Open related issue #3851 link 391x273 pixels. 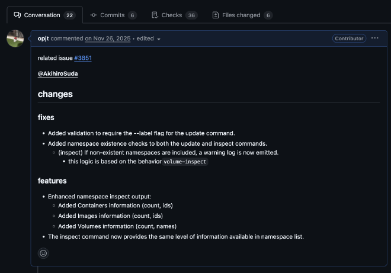83,58
